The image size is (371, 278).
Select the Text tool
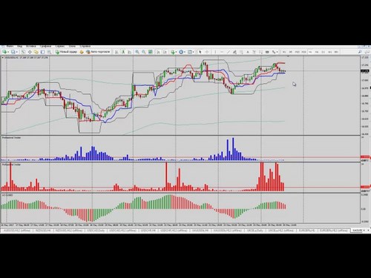pos(248,52)
